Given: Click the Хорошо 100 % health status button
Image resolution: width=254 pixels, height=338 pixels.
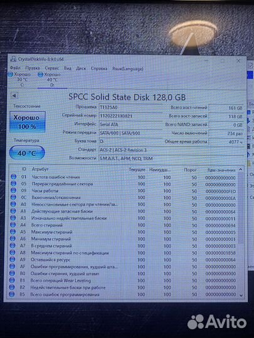Looking at the screenshot, I should point(28,122).
